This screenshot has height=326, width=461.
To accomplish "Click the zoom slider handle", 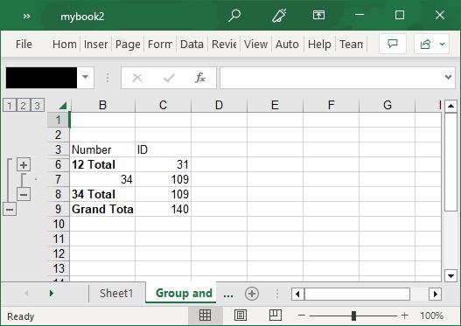I will (x=353, y=316).
